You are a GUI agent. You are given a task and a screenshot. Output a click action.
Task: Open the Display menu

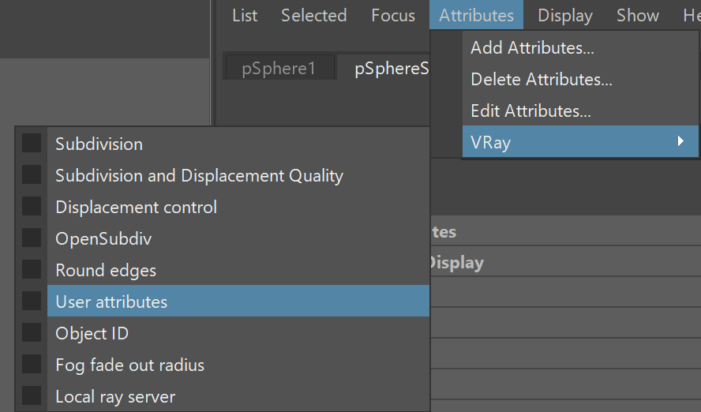(x=565, y=15)
